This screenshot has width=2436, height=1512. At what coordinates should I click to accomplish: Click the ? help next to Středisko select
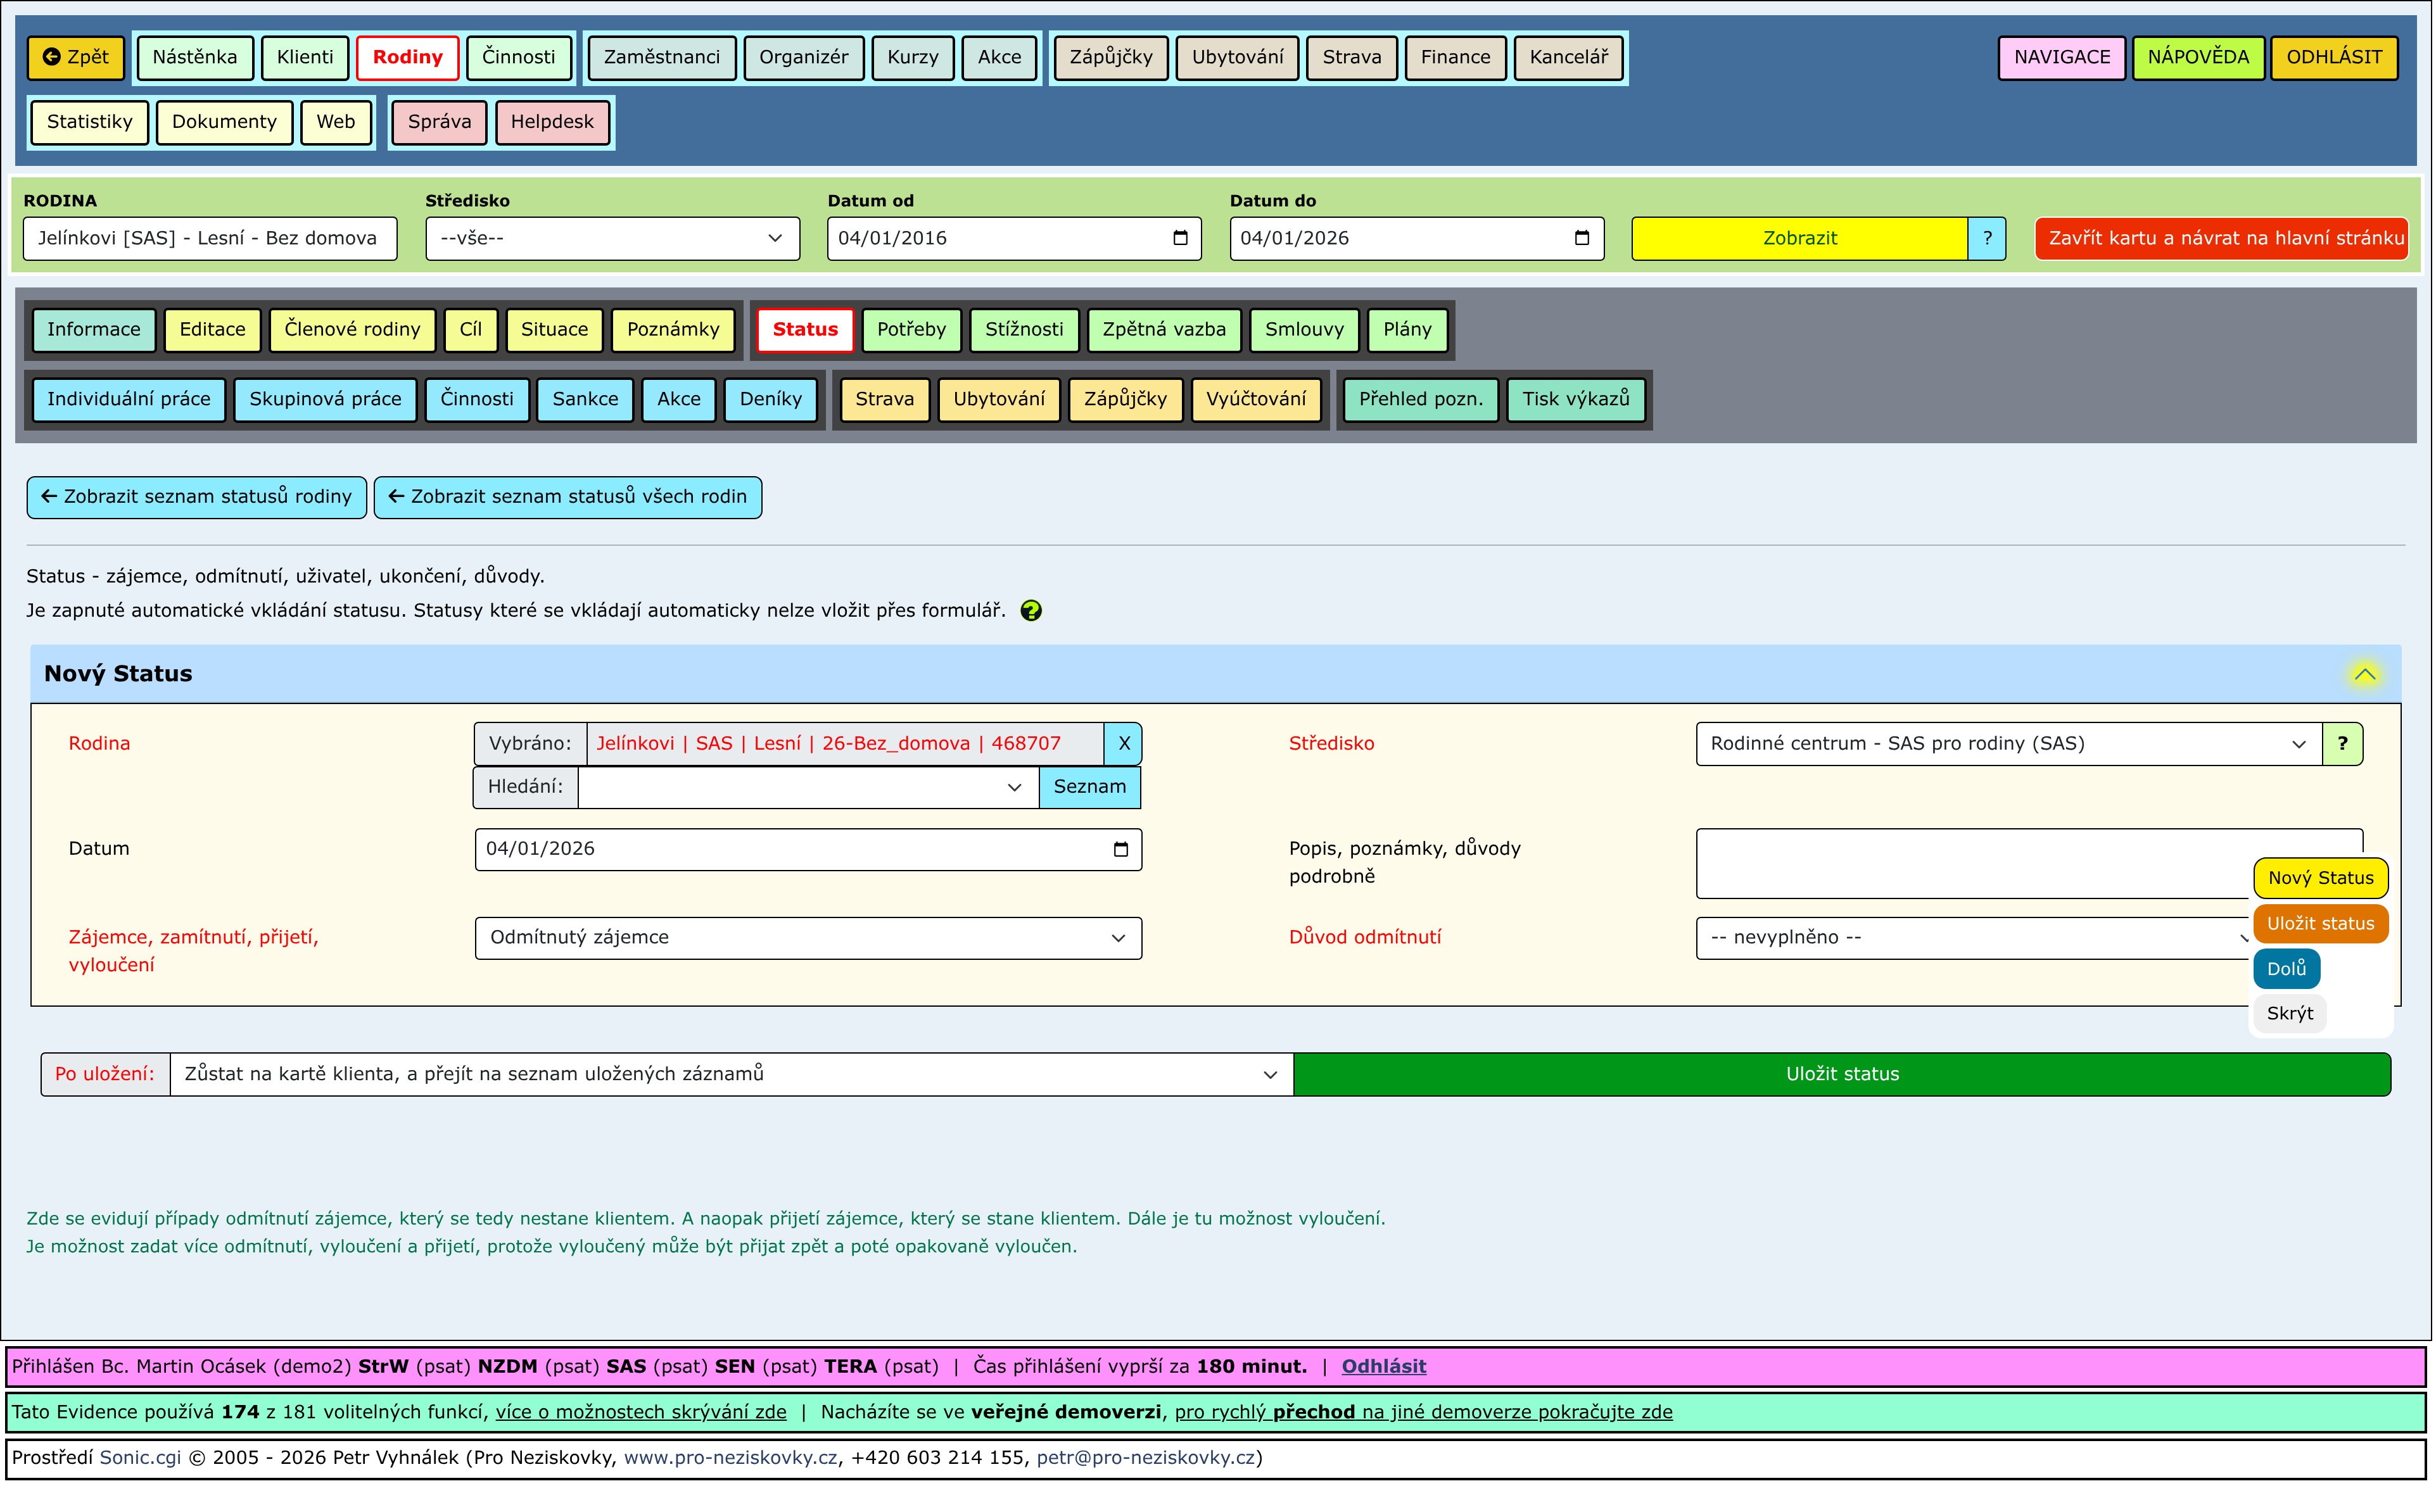(x=2342, y=744)
